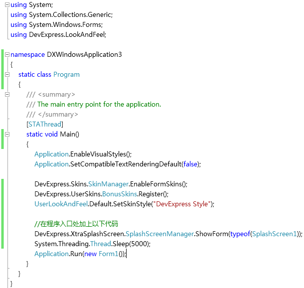Click the Chinese comment line
The height and width of the screenshot is (288, 304).
pyautogui.click(x=76, y=224)
